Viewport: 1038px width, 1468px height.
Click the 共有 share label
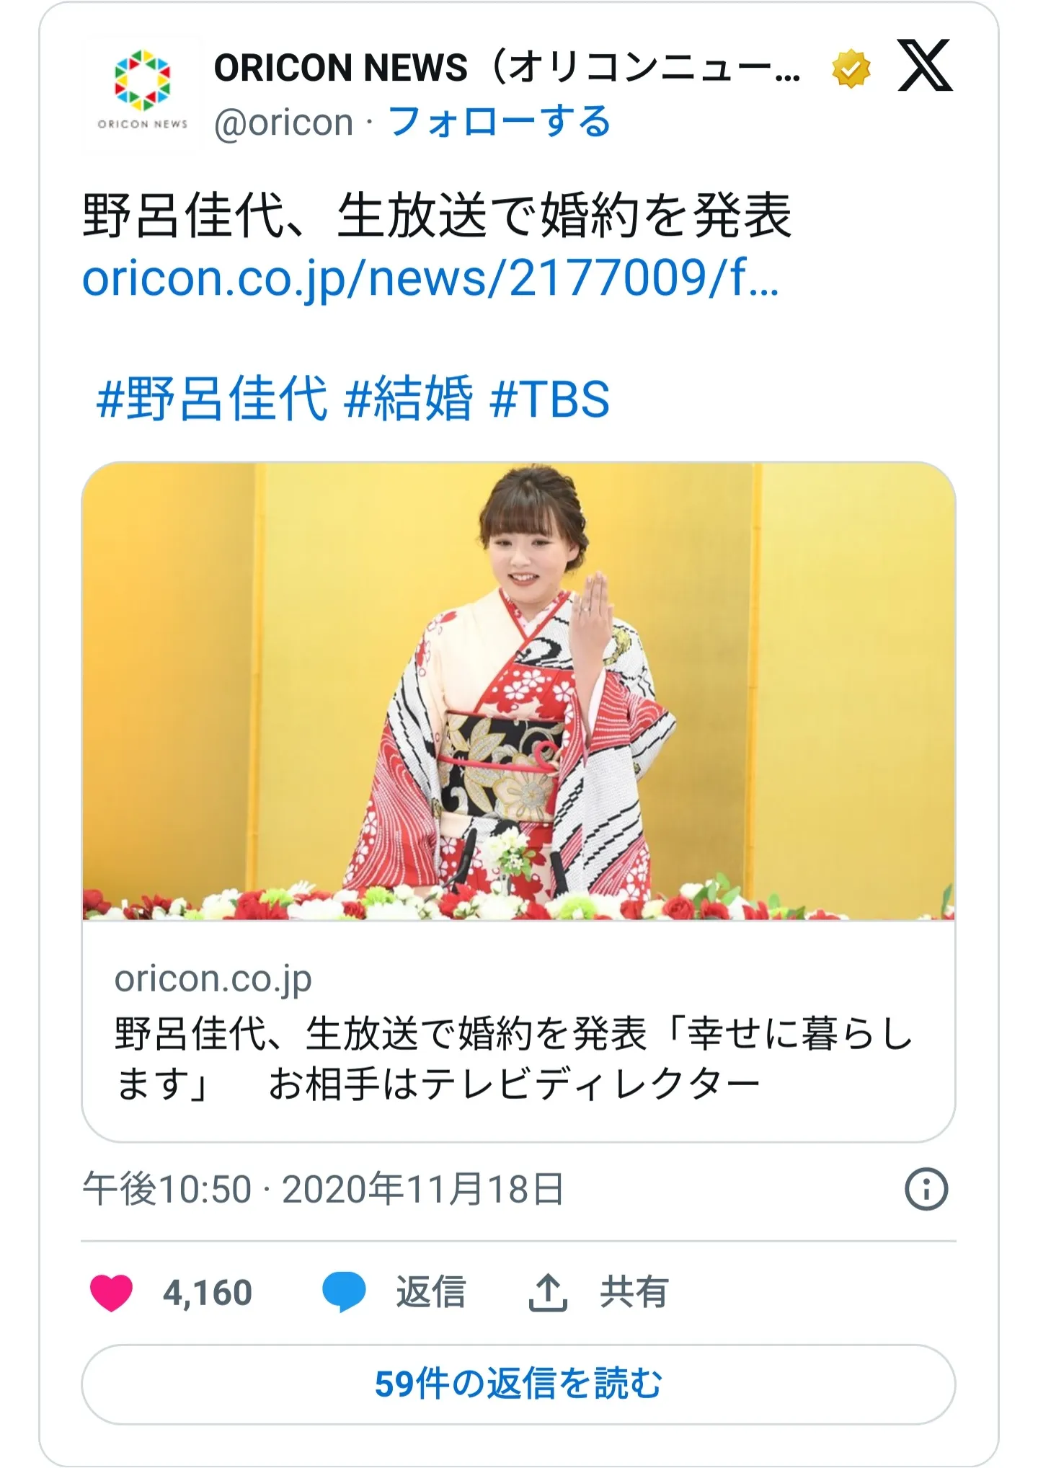tap(634, 1292)
